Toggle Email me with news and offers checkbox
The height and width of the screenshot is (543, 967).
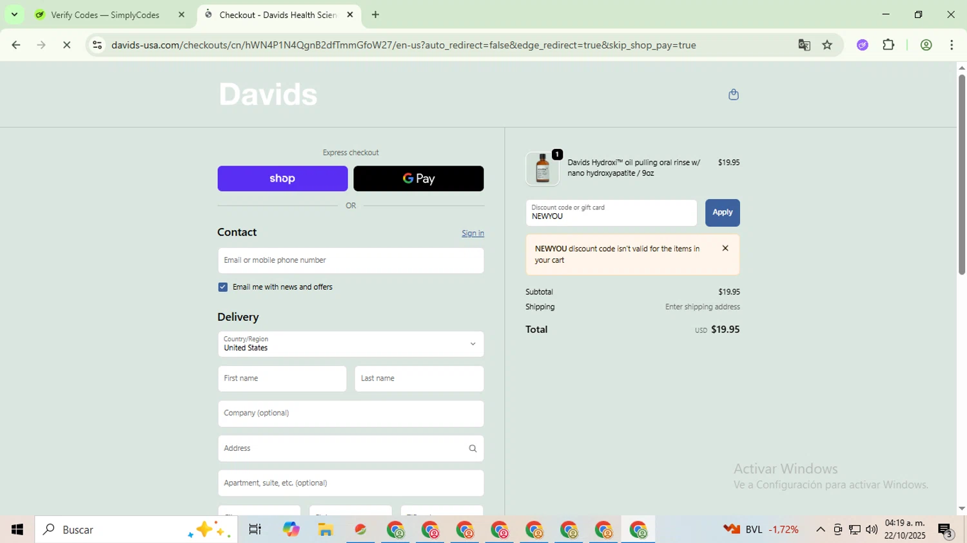pos(223,287)
